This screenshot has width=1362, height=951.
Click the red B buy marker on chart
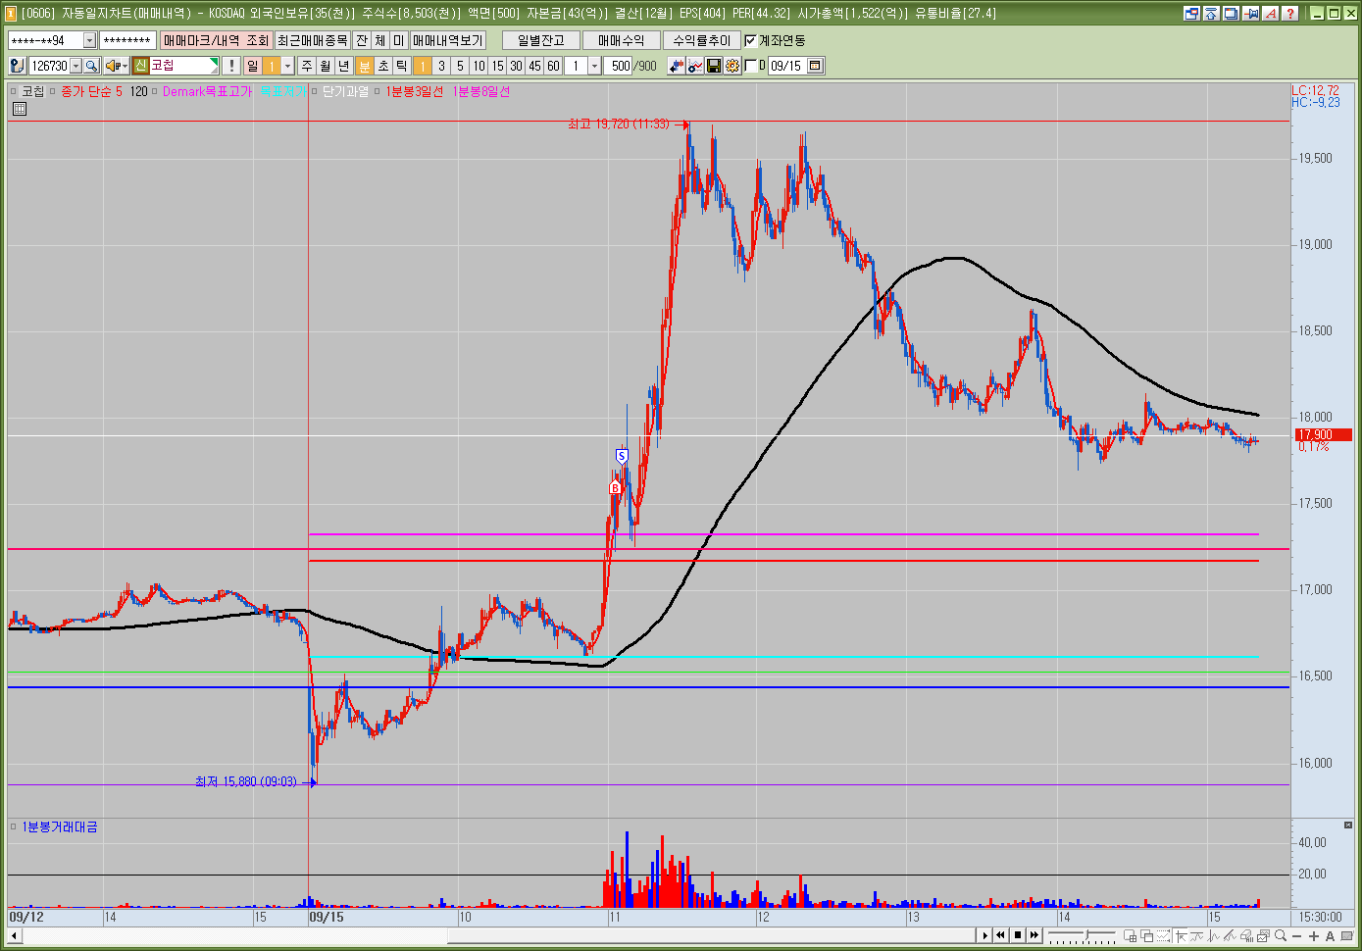point(615,487)
